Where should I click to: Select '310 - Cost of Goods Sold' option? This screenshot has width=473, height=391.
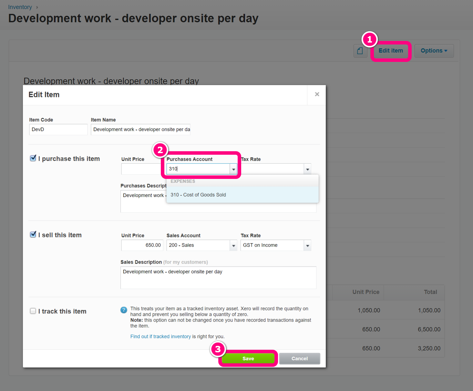[x=242, y=195]
